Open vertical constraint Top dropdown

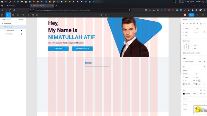pos(195,49)
